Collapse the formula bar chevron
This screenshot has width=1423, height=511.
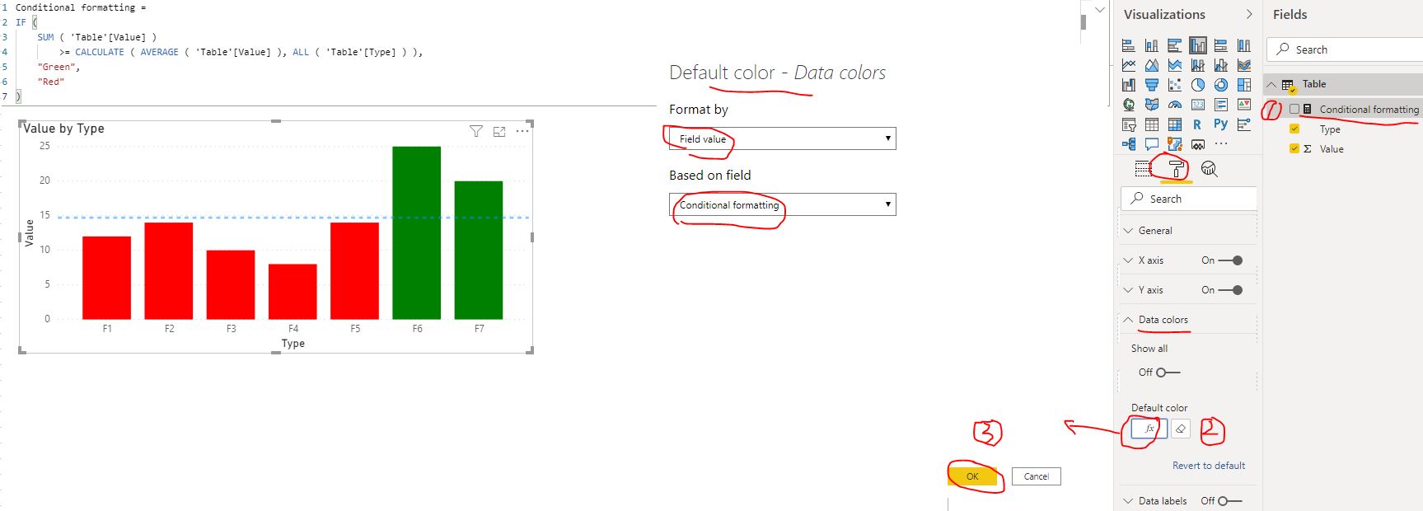point(1099,10)
